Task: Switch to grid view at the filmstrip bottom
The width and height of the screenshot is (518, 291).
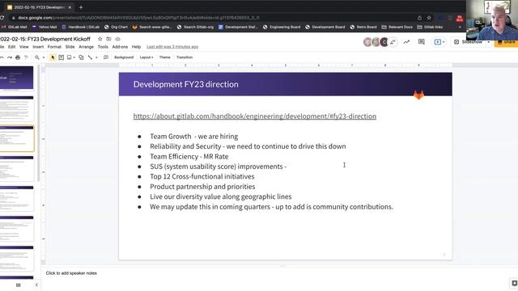Action: point(18,285)
